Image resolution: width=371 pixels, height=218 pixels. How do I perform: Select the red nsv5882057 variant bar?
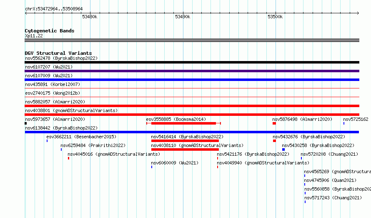coord(192,106)
